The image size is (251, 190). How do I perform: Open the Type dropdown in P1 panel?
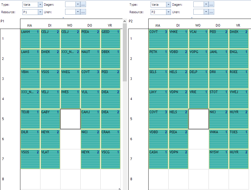40,5
